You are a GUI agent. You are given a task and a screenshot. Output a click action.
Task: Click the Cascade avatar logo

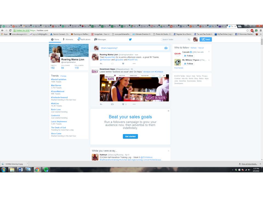pos(178,54)
